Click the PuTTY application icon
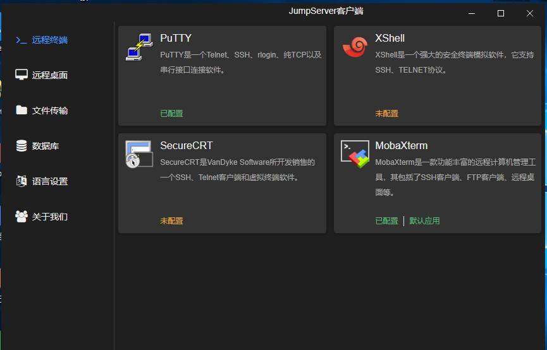This screenshot has height=350, width=547. pyautogui.click(x=139, y=47)
